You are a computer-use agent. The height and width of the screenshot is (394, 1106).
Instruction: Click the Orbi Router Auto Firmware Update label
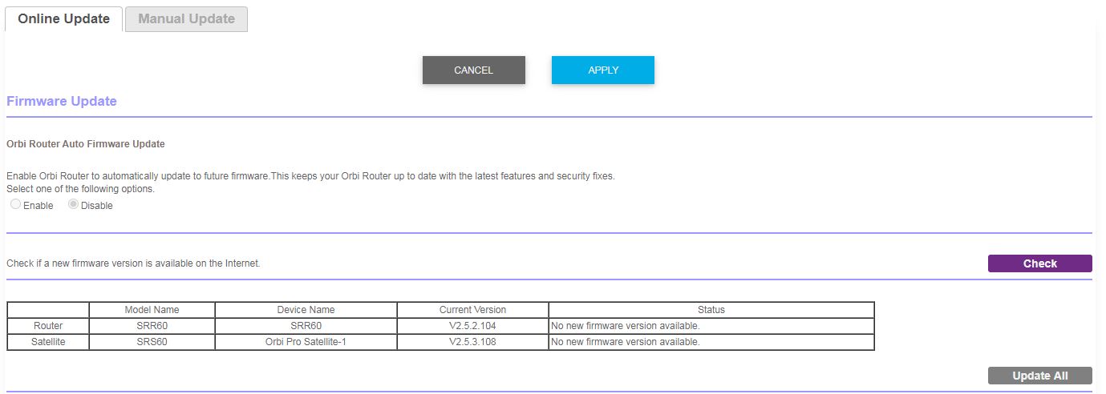(x=86, y=144)
